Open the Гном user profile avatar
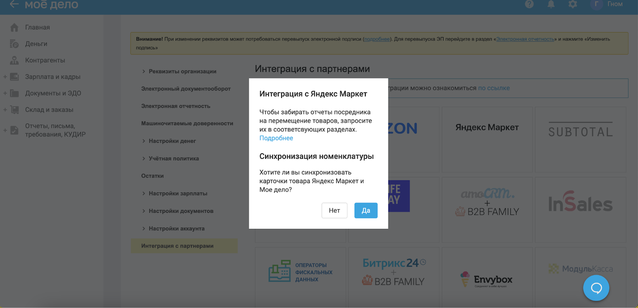Screen dimensions: 638x308 597,4
